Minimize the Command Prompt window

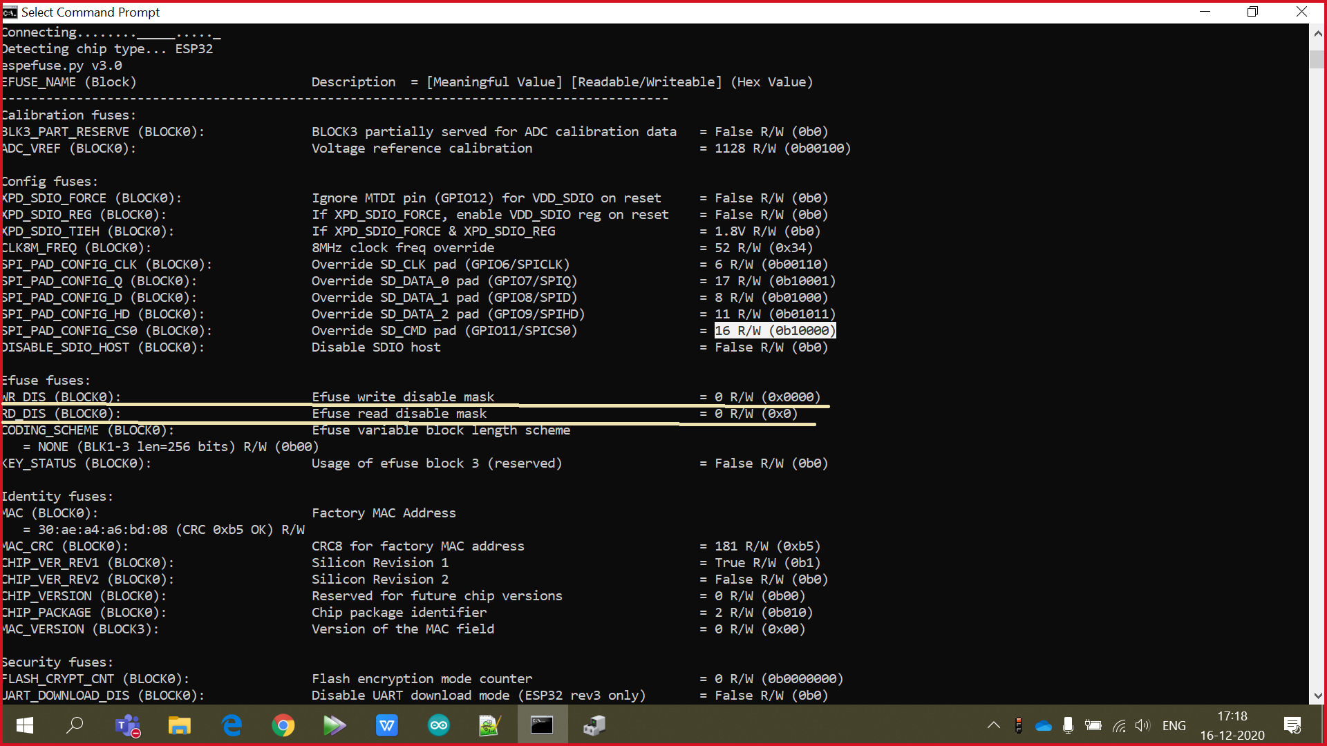click(x=1205, y=12)
